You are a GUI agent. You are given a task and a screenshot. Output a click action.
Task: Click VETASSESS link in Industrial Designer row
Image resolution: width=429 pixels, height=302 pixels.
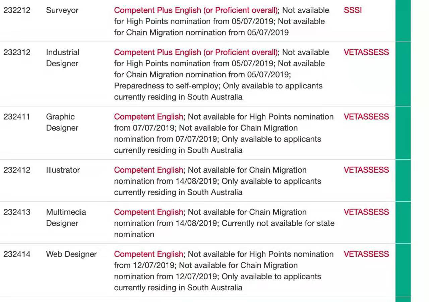click(366, 53)
